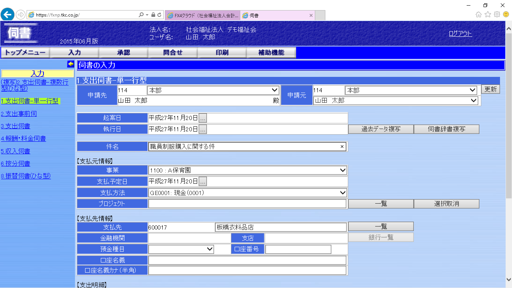
Task: Click the 支払先 一覧 button
Action: pos(381,226)
